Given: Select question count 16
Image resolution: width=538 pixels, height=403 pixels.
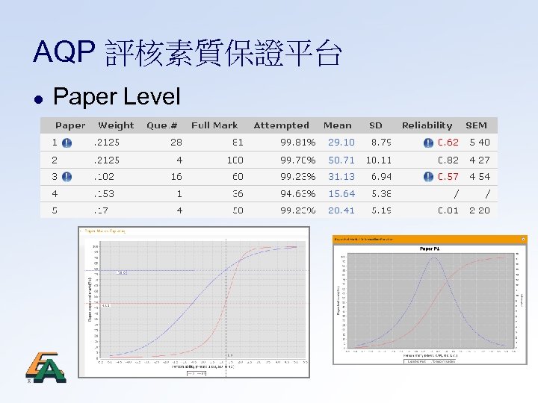Looking at the screenshot, I should [176, 176].
